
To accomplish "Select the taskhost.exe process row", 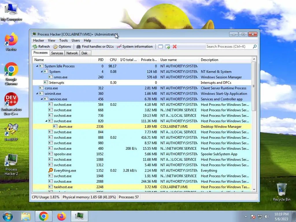I will [x=142, y=187].
